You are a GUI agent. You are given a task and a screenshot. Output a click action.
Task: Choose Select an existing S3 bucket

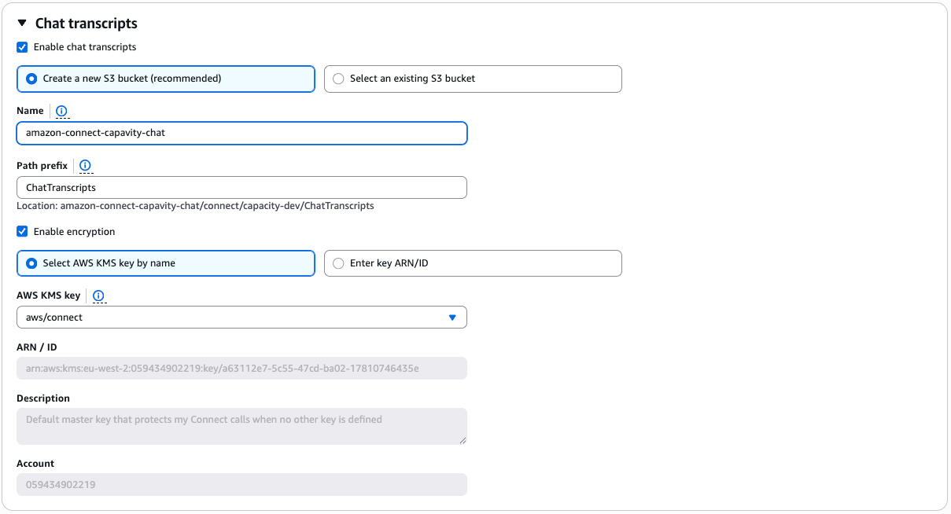pyautogui.click(x=473, y=79)
